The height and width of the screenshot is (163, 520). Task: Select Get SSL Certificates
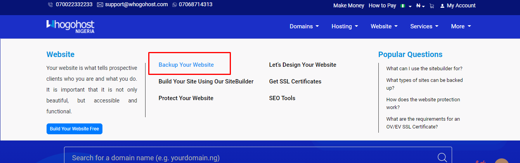295,81
